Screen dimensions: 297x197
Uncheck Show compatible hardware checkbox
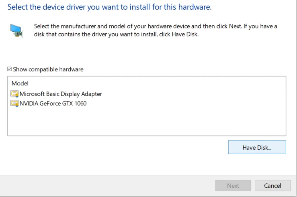tap(10, 69)
